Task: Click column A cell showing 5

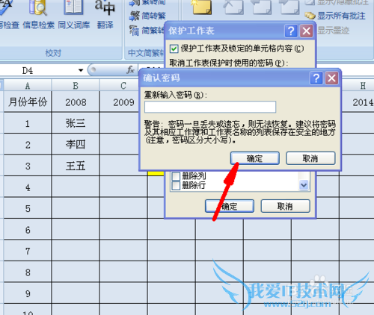Action: (28, 208)
